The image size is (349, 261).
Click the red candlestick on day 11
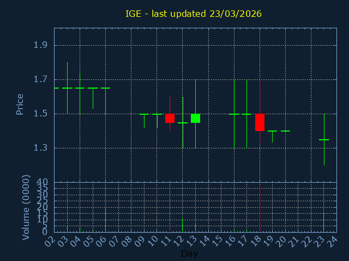pyautogui.click(x=170, y=118)
